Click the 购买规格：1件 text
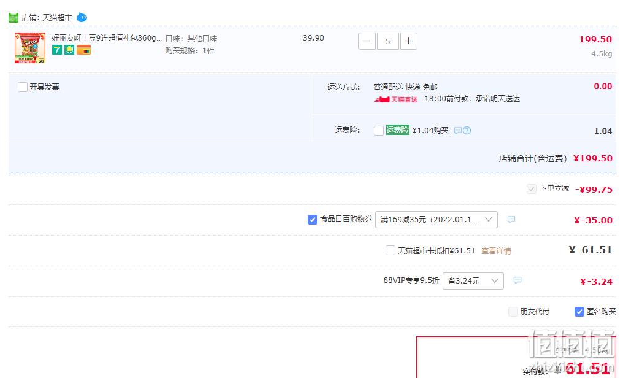Screen dimensions: 620x378 click(x=190, y=50)
